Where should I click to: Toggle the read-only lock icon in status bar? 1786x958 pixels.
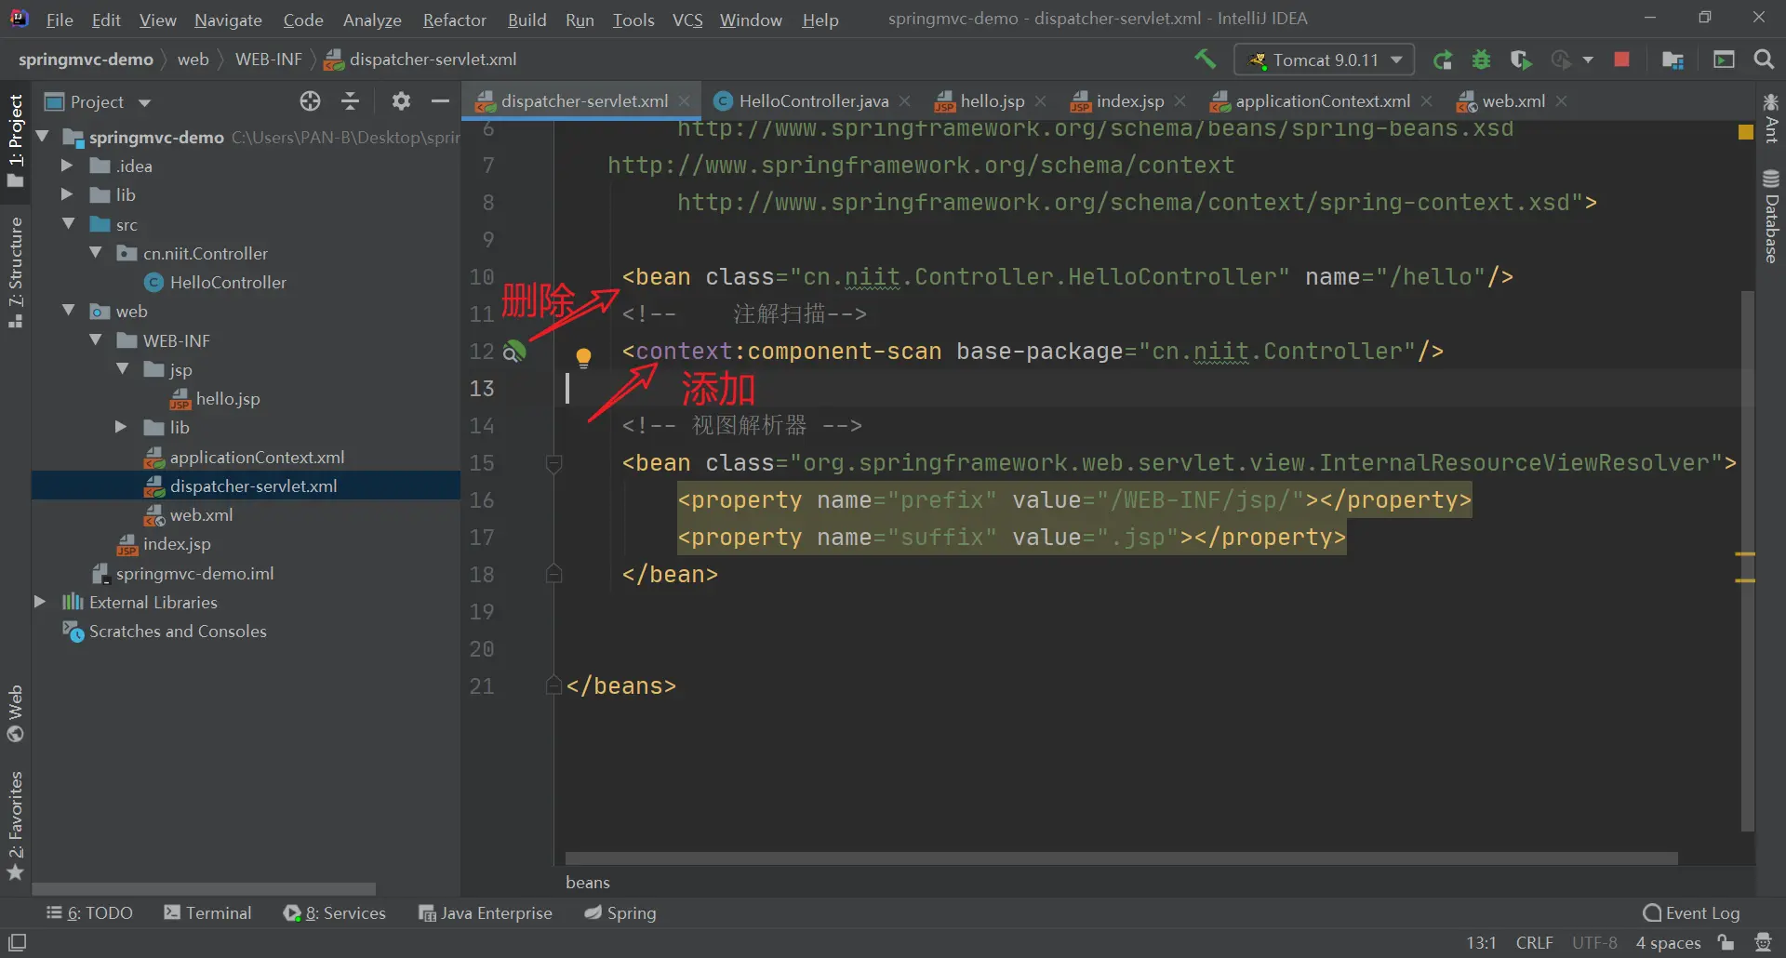(1726, 942)
